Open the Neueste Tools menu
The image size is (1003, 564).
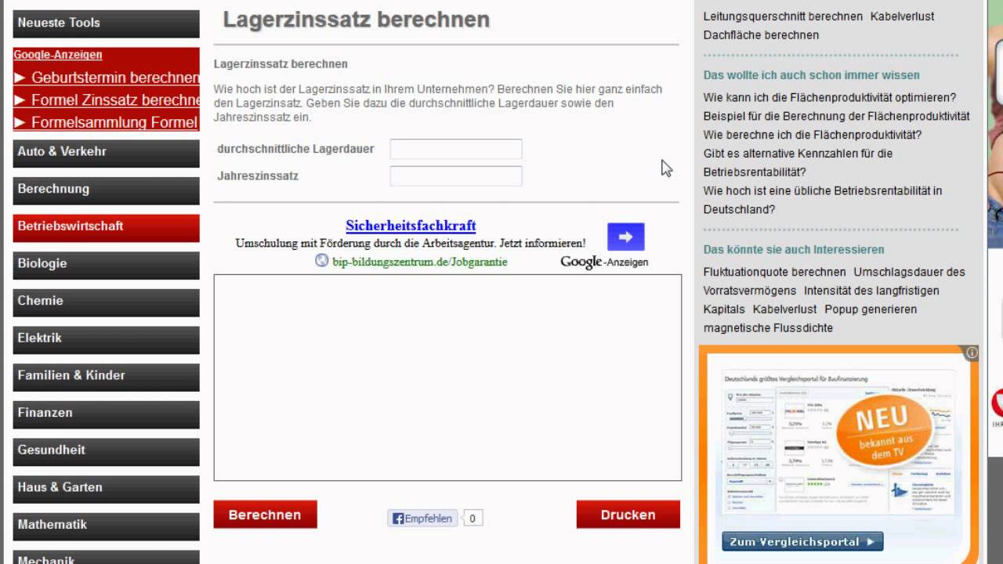tap(107, 23)
